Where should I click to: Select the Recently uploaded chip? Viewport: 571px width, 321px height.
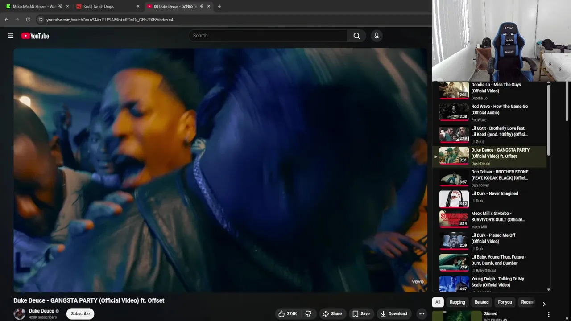[x=527, y=302]
